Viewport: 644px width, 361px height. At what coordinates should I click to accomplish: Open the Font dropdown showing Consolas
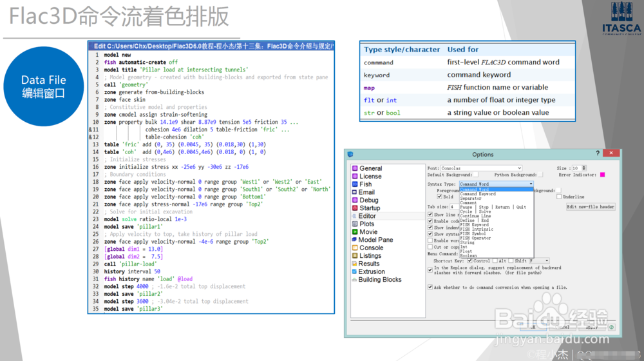point(481,168)
